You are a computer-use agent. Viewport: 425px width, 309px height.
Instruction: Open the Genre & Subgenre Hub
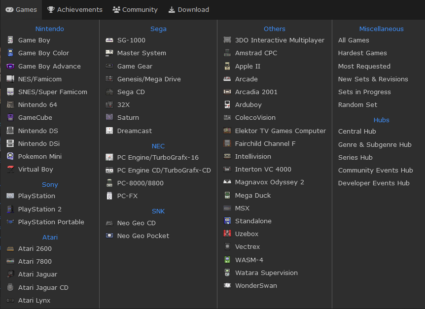pyautogui.click(x=375, y=144)
